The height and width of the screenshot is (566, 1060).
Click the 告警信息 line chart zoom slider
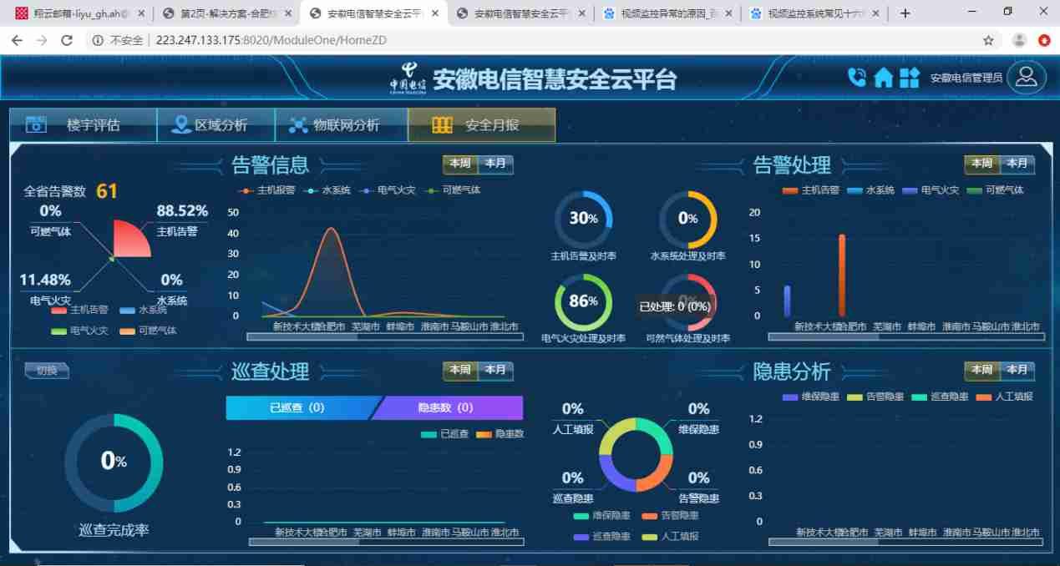point(385,336)
